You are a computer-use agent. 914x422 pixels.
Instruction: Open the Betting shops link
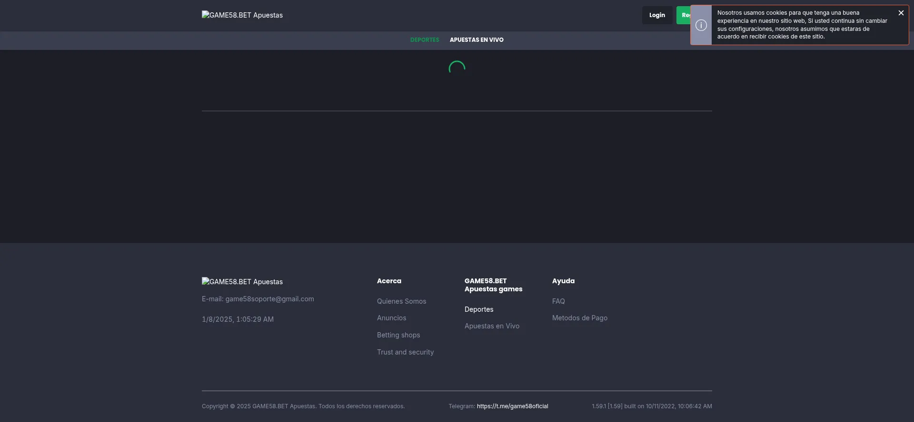point(398,335)
